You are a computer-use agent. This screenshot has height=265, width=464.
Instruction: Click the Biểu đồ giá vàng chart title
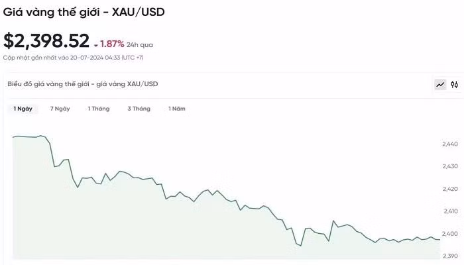click(x=83, y=84)
